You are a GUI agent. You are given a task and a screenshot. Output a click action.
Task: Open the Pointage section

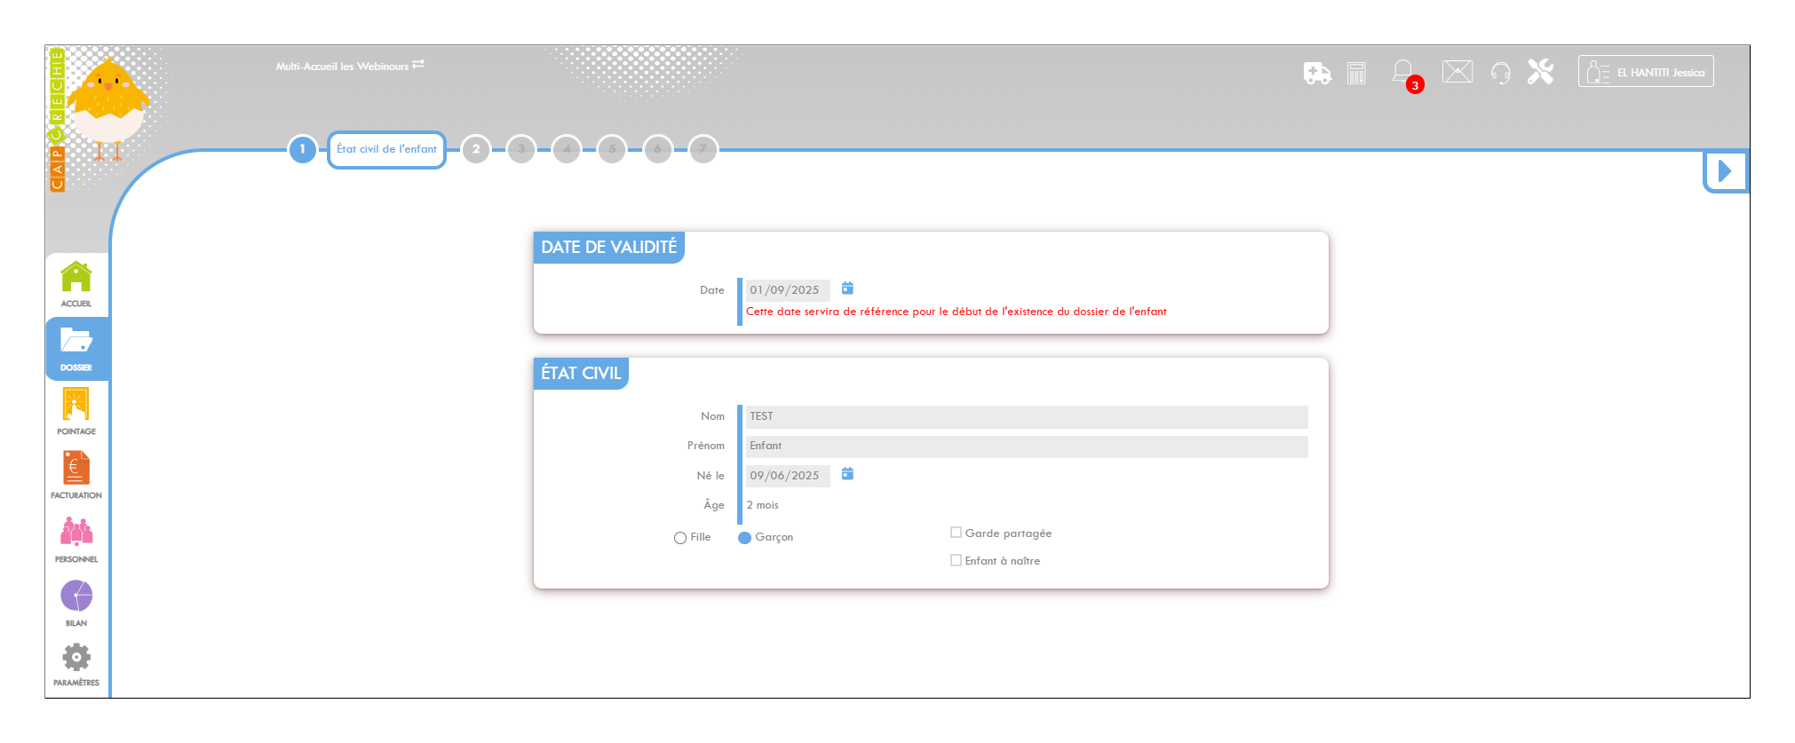76,411
